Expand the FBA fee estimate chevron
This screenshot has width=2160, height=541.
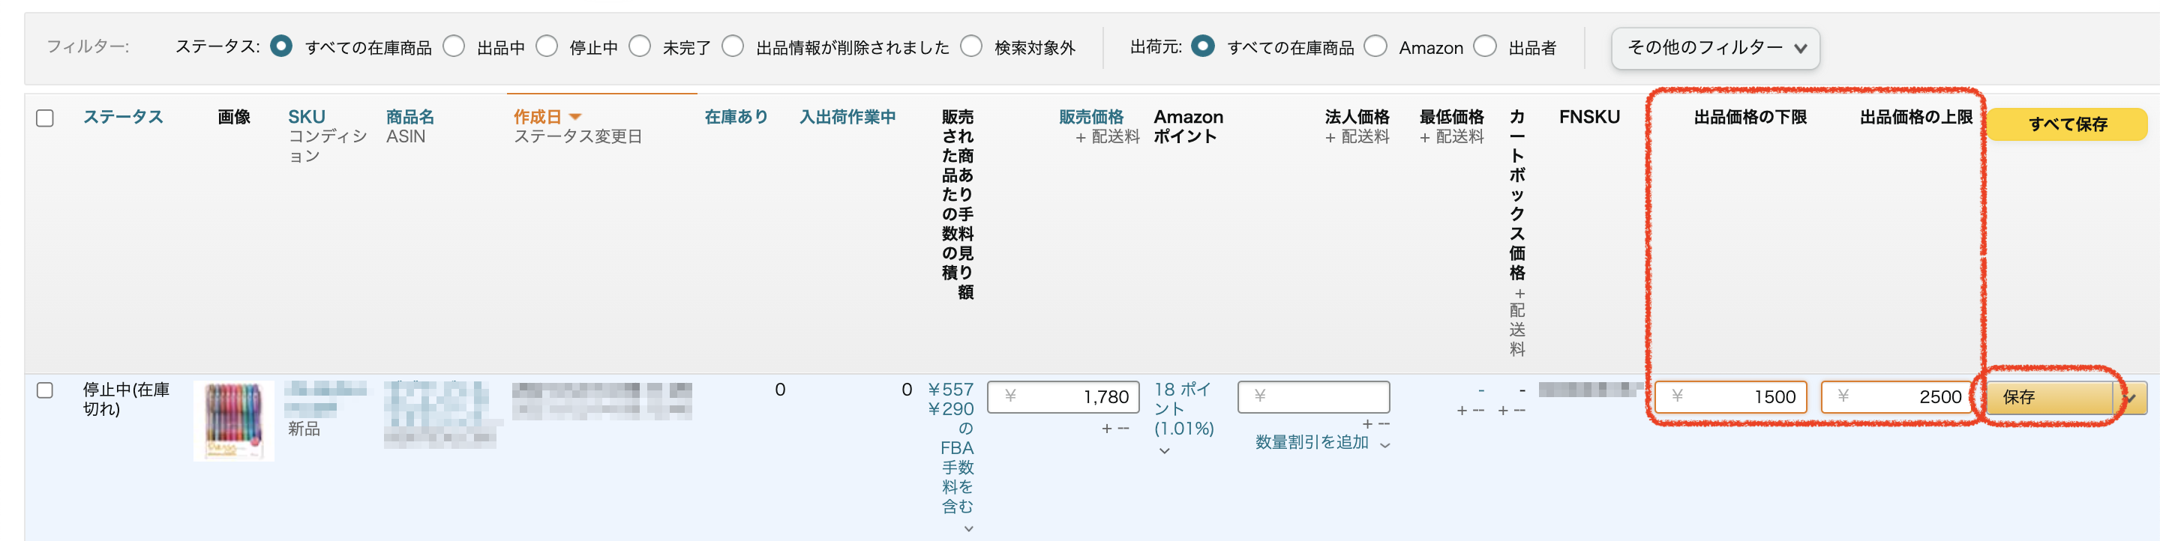(x=968, y=528)
